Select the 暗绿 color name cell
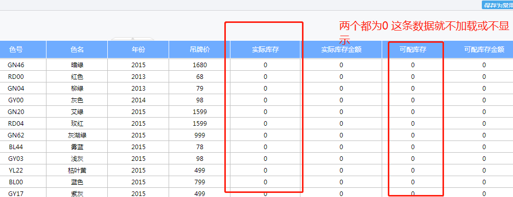The image size is (513, 197). (77, 65)
